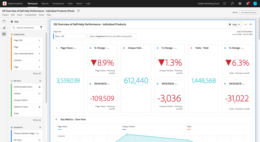Open the Components top navigation menu
The image size is (260, 142).
tap(58, 3)
